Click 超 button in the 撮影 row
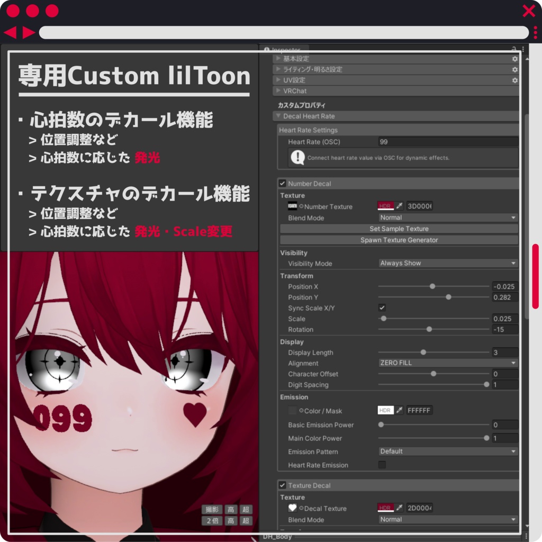 coord(246,509)
